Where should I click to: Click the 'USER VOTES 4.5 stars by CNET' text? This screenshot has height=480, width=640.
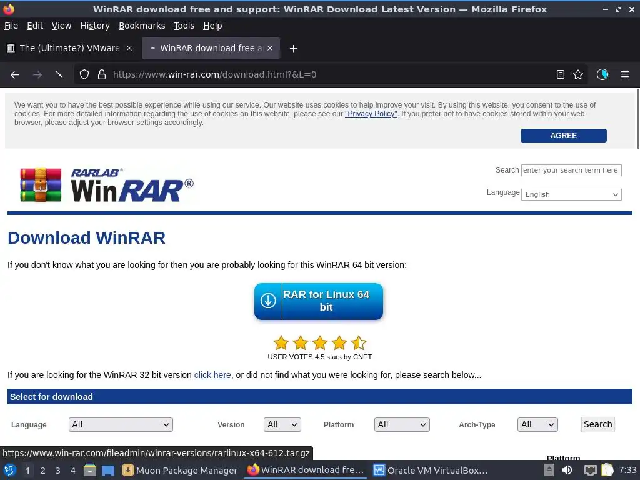[319, 357]
